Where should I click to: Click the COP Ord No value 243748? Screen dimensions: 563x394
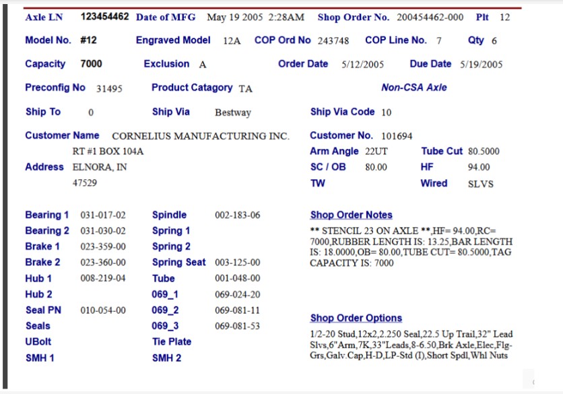point(333,41)
